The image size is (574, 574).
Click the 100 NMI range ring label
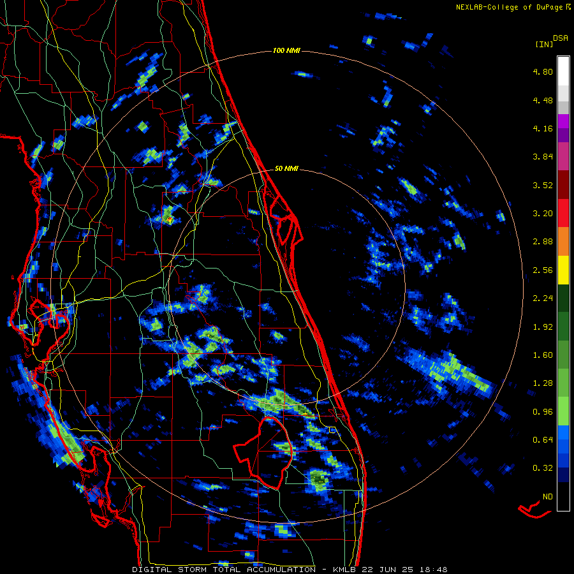(x=286, y=50)
